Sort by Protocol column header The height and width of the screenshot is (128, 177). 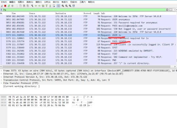click(x=88, y=13)
